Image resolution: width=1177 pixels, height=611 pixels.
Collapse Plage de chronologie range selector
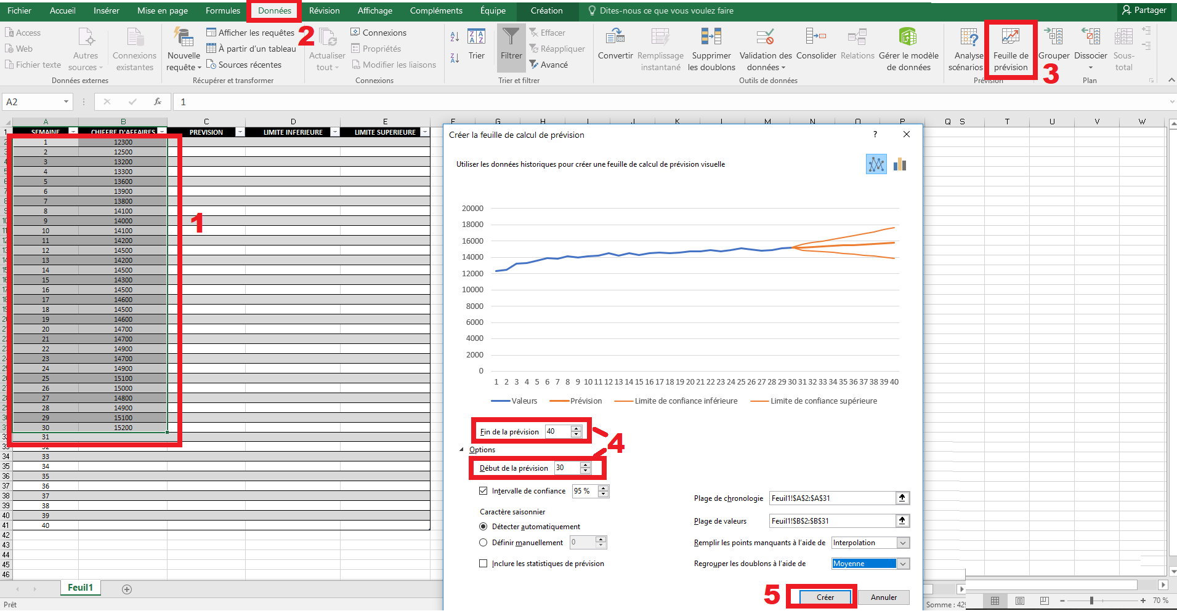point(902,498)
